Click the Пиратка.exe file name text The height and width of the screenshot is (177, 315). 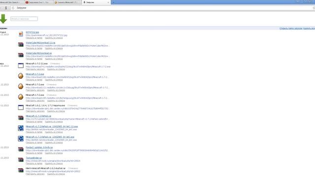[x=45, y=106]
